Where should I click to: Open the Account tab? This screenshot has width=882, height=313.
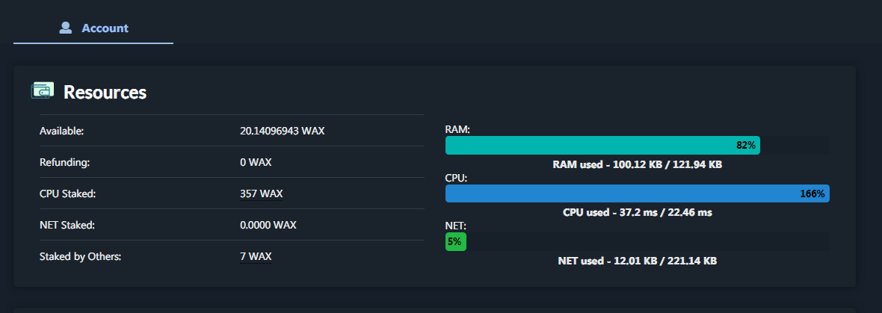[93, 28]
